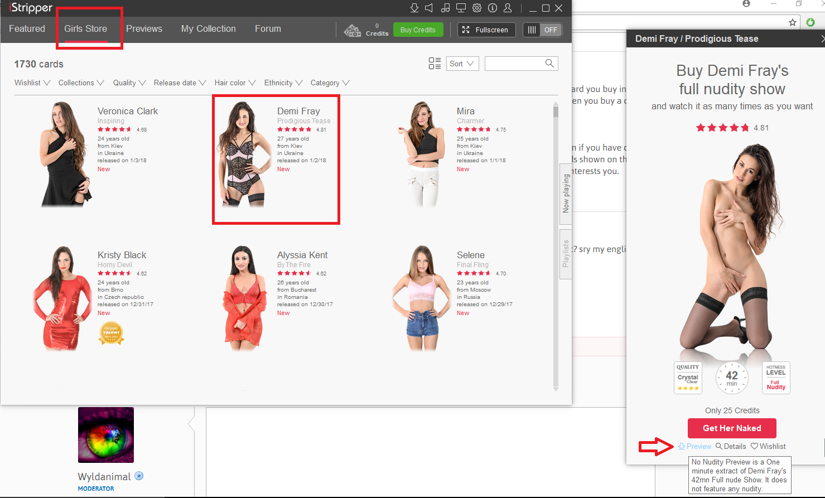Click the bookmark star in browser address bar
This screenshot has height=498, width=825.
click(x=793, y=22)
